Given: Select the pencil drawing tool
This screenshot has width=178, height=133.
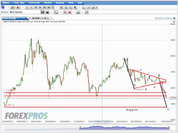Looking at the screenshot, I should click(93, 8).
